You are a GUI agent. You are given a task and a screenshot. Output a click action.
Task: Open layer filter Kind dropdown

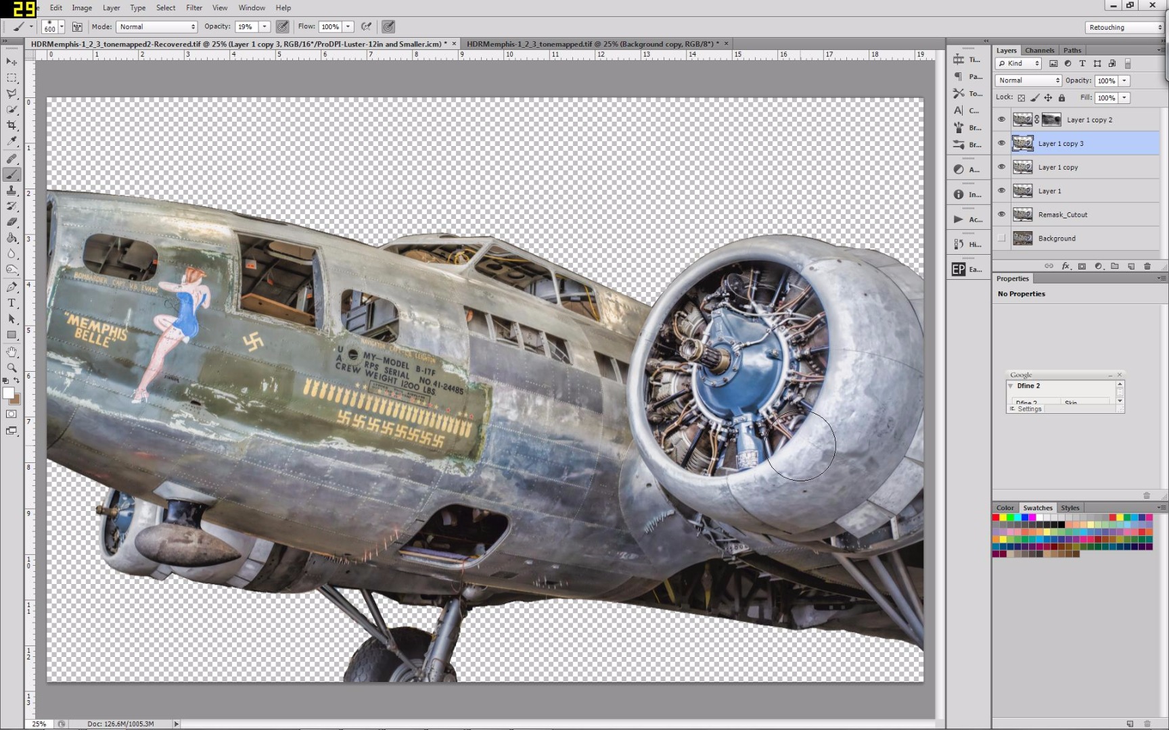click(1018, 64)
